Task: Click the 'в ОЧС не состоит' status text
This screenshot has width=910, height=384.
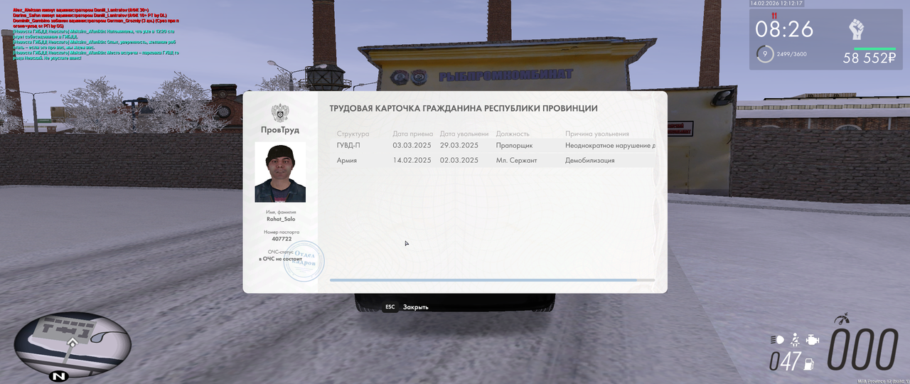Action: [x=281, y=259]
